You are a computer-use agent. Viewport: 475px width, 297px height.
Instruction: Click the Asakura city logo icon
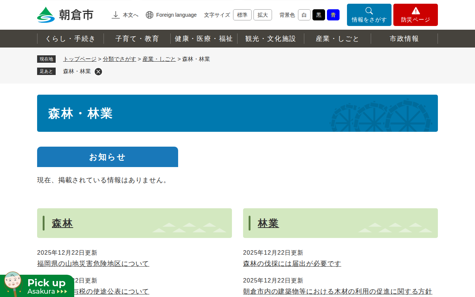click(46, 15)
